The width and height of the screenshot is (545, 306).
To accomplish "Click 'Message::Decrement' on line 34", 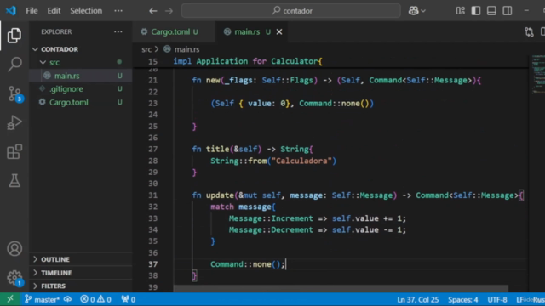I will click(271, 229).
